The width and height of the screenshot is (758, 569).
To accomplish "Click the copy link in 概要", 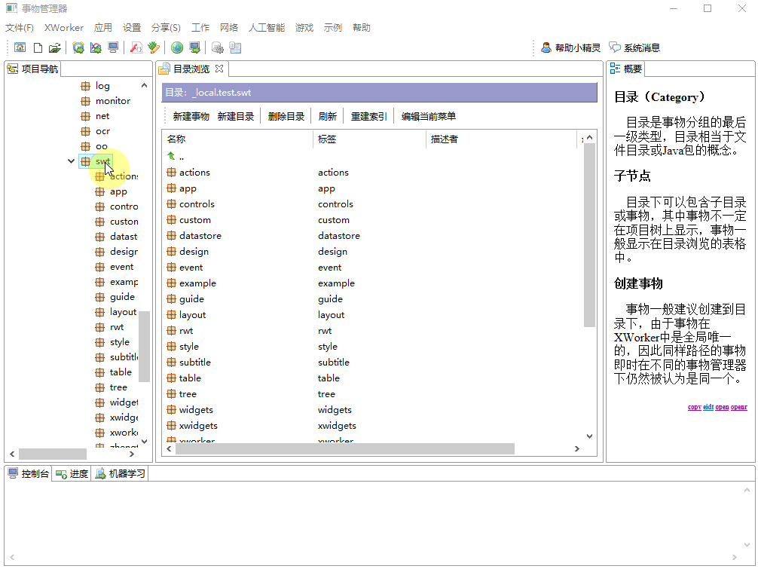I will pyautogui.click(x=694, y=407).
